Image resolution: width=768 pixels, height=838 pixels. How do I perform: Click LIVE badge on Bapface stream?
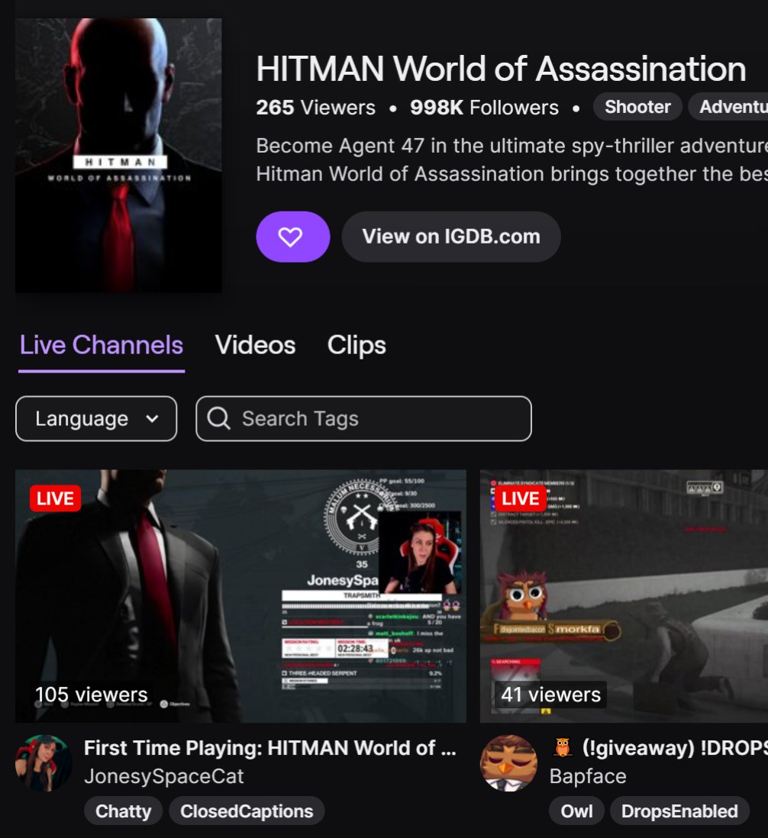pos(521,498)
